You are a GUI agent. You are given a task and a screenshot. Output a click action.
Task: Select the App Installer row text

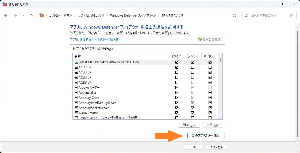click(87, 93)
